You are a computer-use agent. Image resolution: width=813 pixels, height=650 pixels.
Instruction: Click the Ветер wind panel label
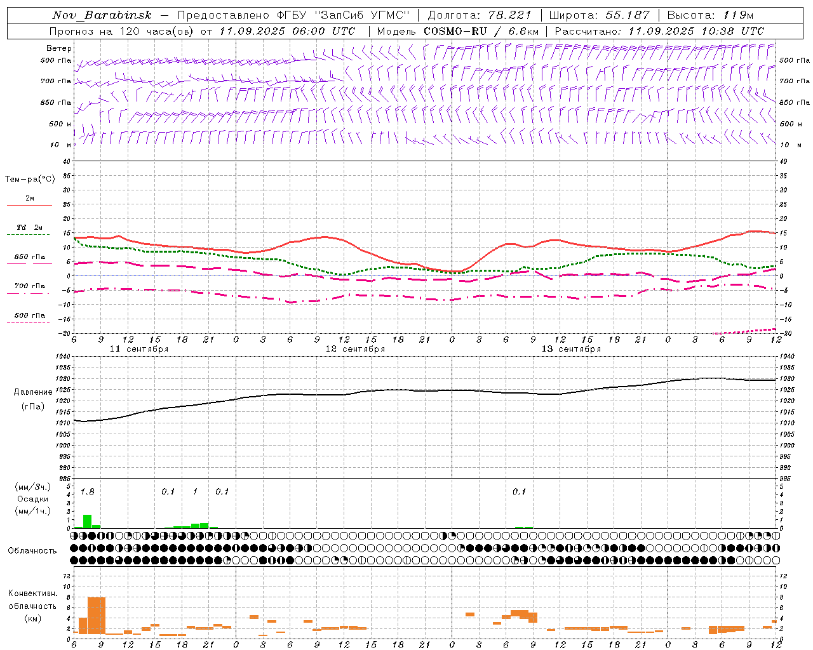(x=59, y=48)
